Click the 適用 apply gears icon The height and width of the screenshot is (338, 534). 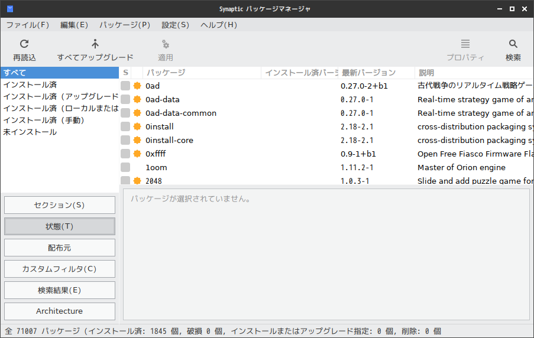point(166,44)
